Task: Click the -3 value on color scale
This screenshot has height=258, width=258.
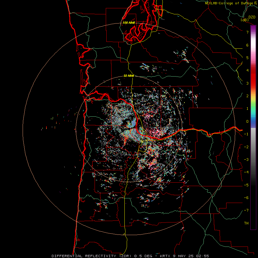Action: click(x=246, y=160)
